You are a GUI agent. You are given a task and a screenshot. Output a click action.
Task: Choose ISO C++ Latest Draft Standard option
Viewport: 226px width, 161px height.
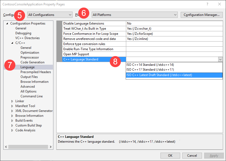tap(174, 75)
